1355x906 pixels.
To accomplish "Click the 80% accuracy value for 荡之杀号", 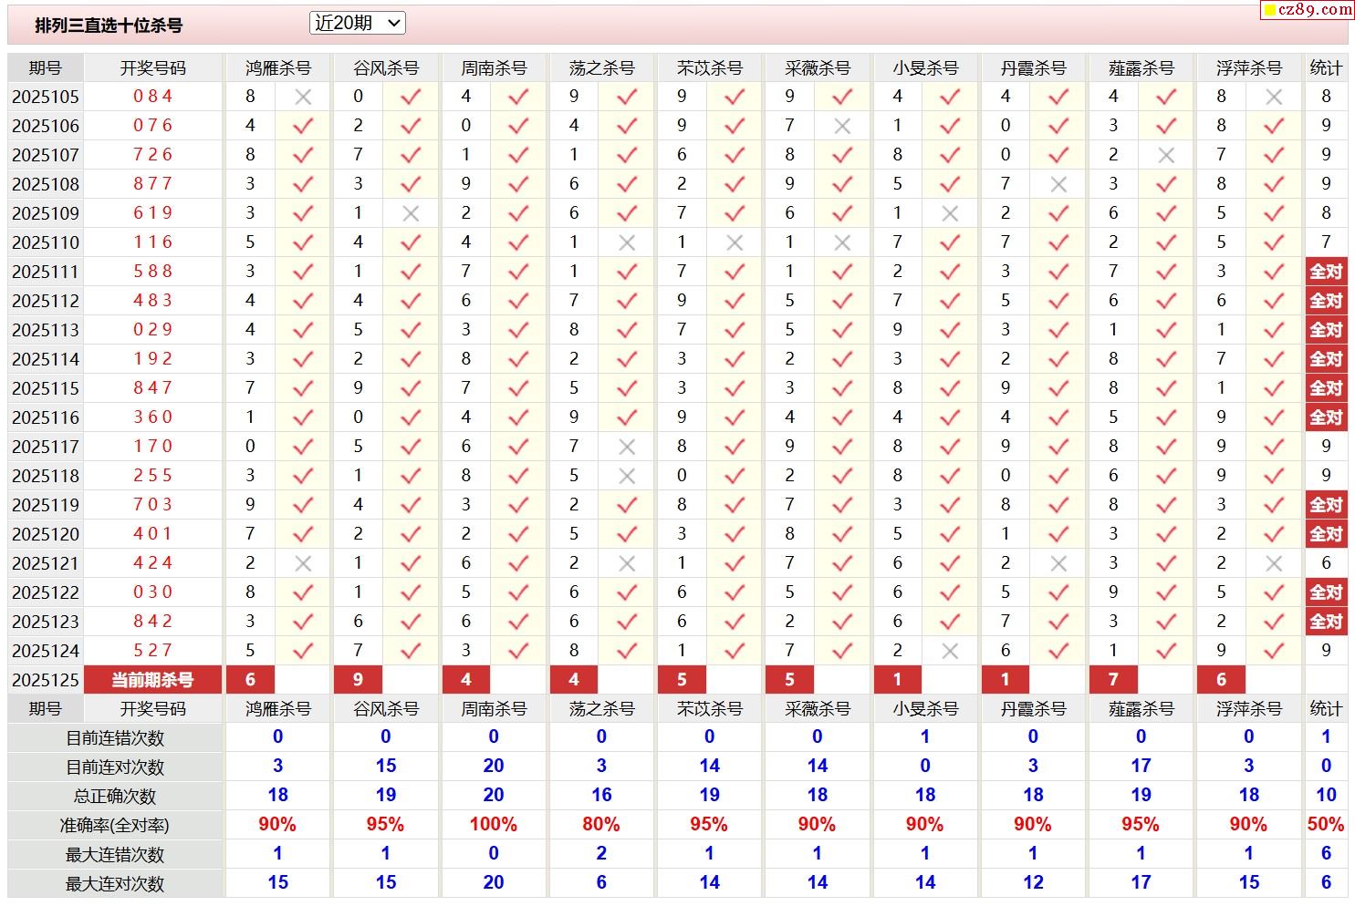I will (x=601, y=825).
